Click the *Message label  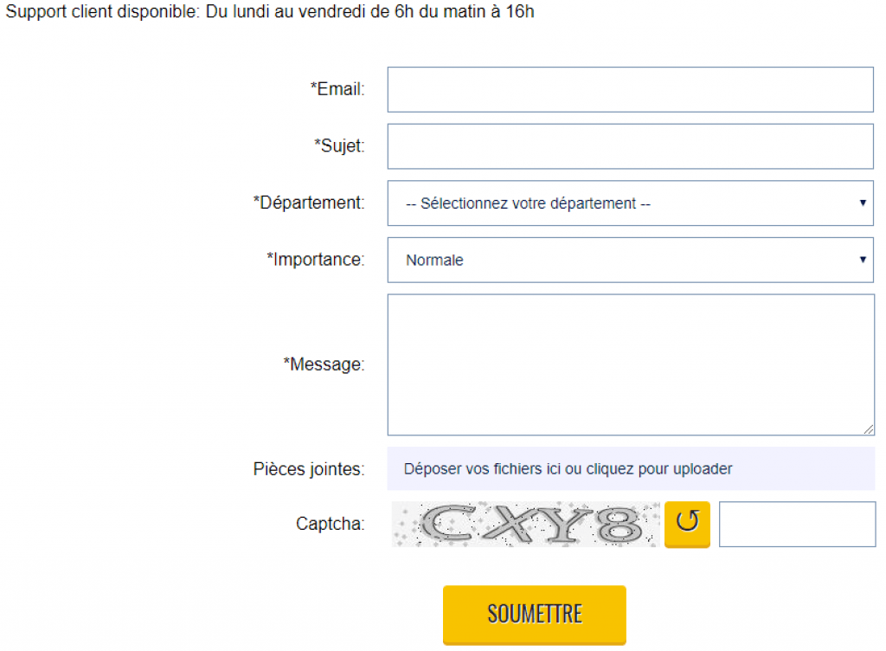tap(324, 364)
